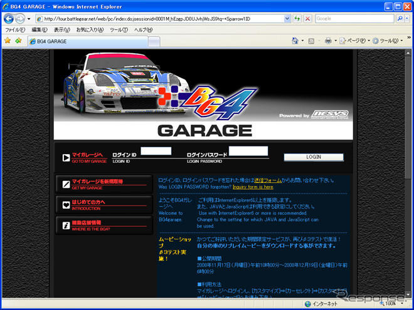Show more toolbar items chevron
This screenshot has width=414, height=310.
point(409,38)
